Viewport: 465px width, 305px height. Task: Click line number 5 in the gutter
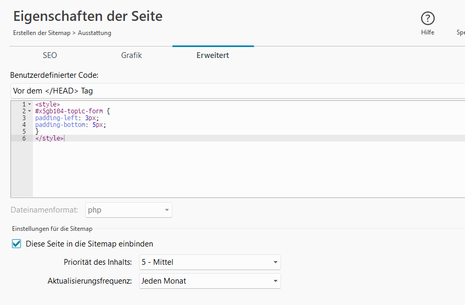[x=24, y=132]
